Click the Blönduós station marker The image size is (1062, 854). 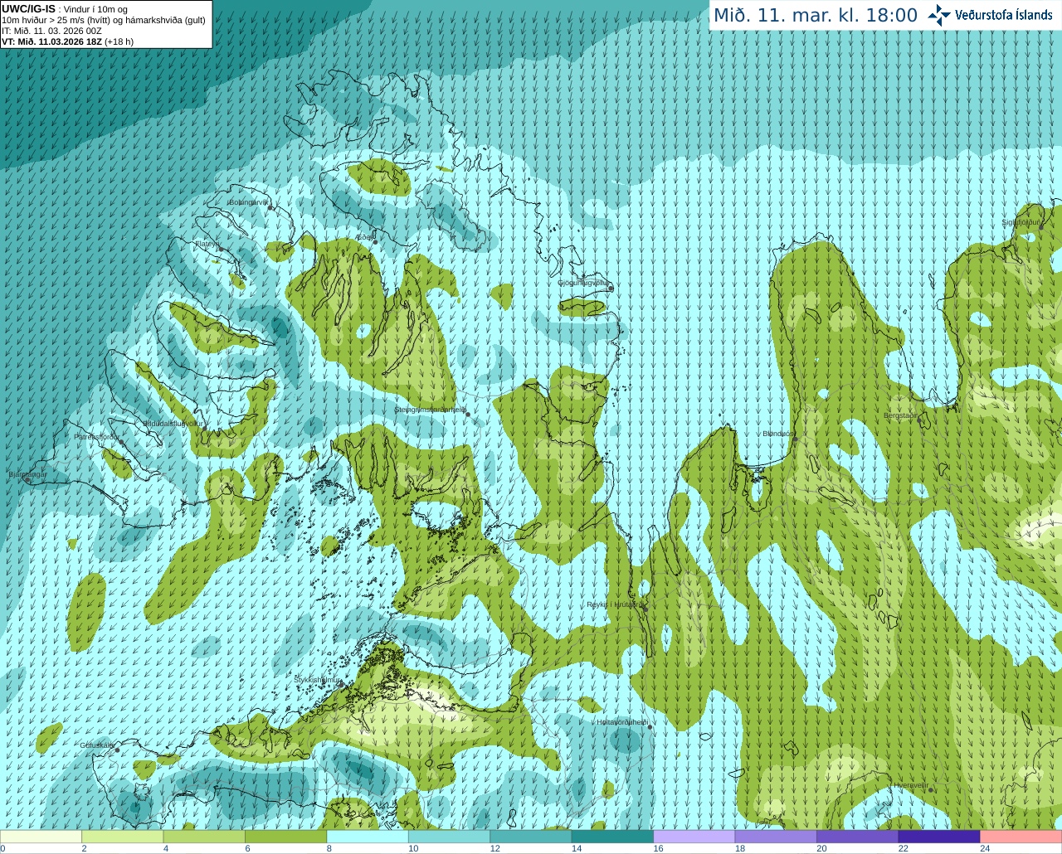coord(795,439)
